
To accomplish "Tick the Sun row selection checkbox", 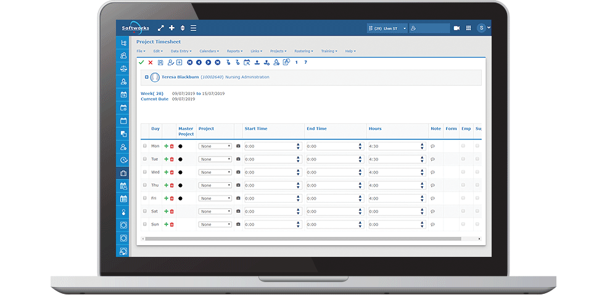I will click(145, 224).
